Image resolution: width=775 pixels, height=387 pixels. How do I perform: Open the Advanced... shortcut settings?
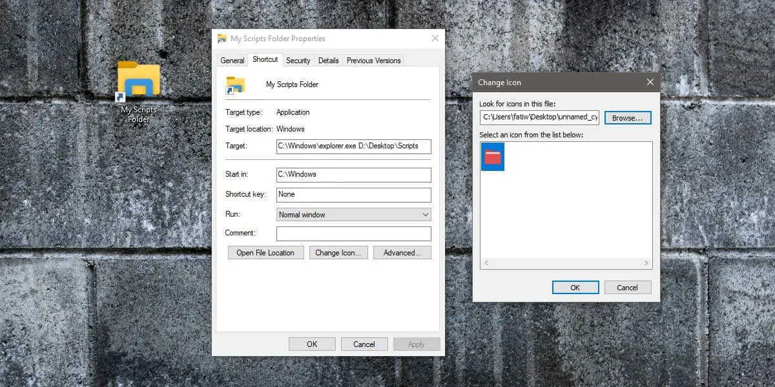(402, 253)
